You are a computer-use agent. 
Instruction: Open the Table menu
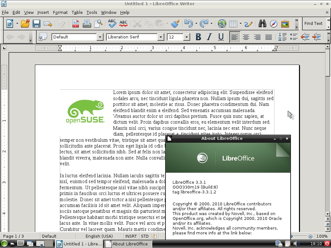77,12
